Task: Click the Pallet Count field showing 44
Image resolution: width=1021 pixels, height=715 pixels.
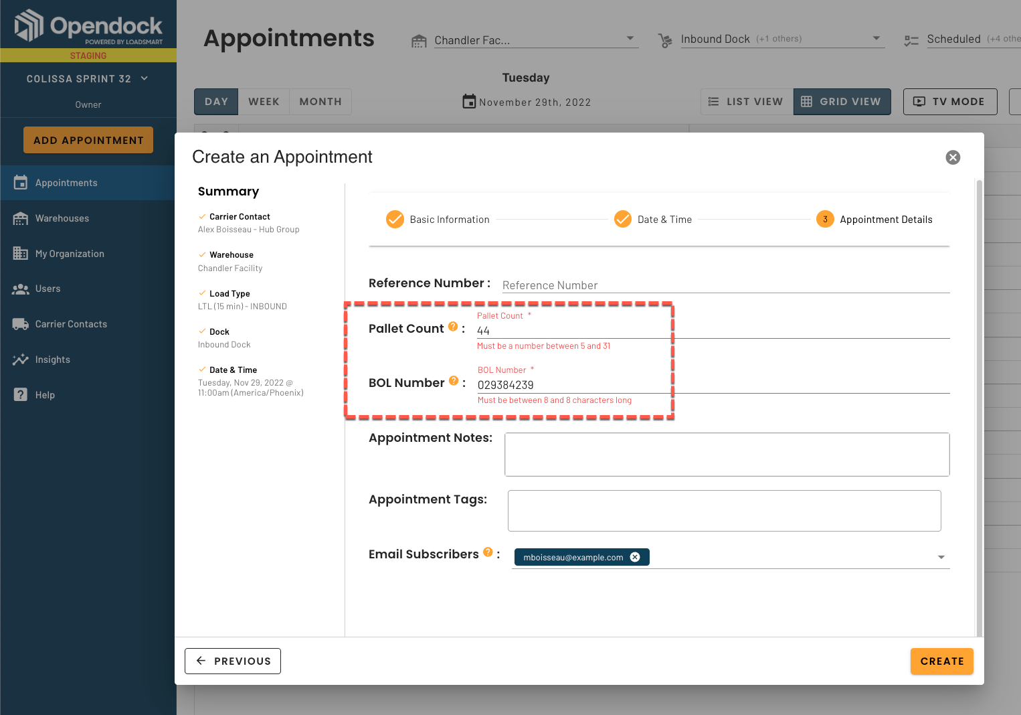Action: [713, 331]
